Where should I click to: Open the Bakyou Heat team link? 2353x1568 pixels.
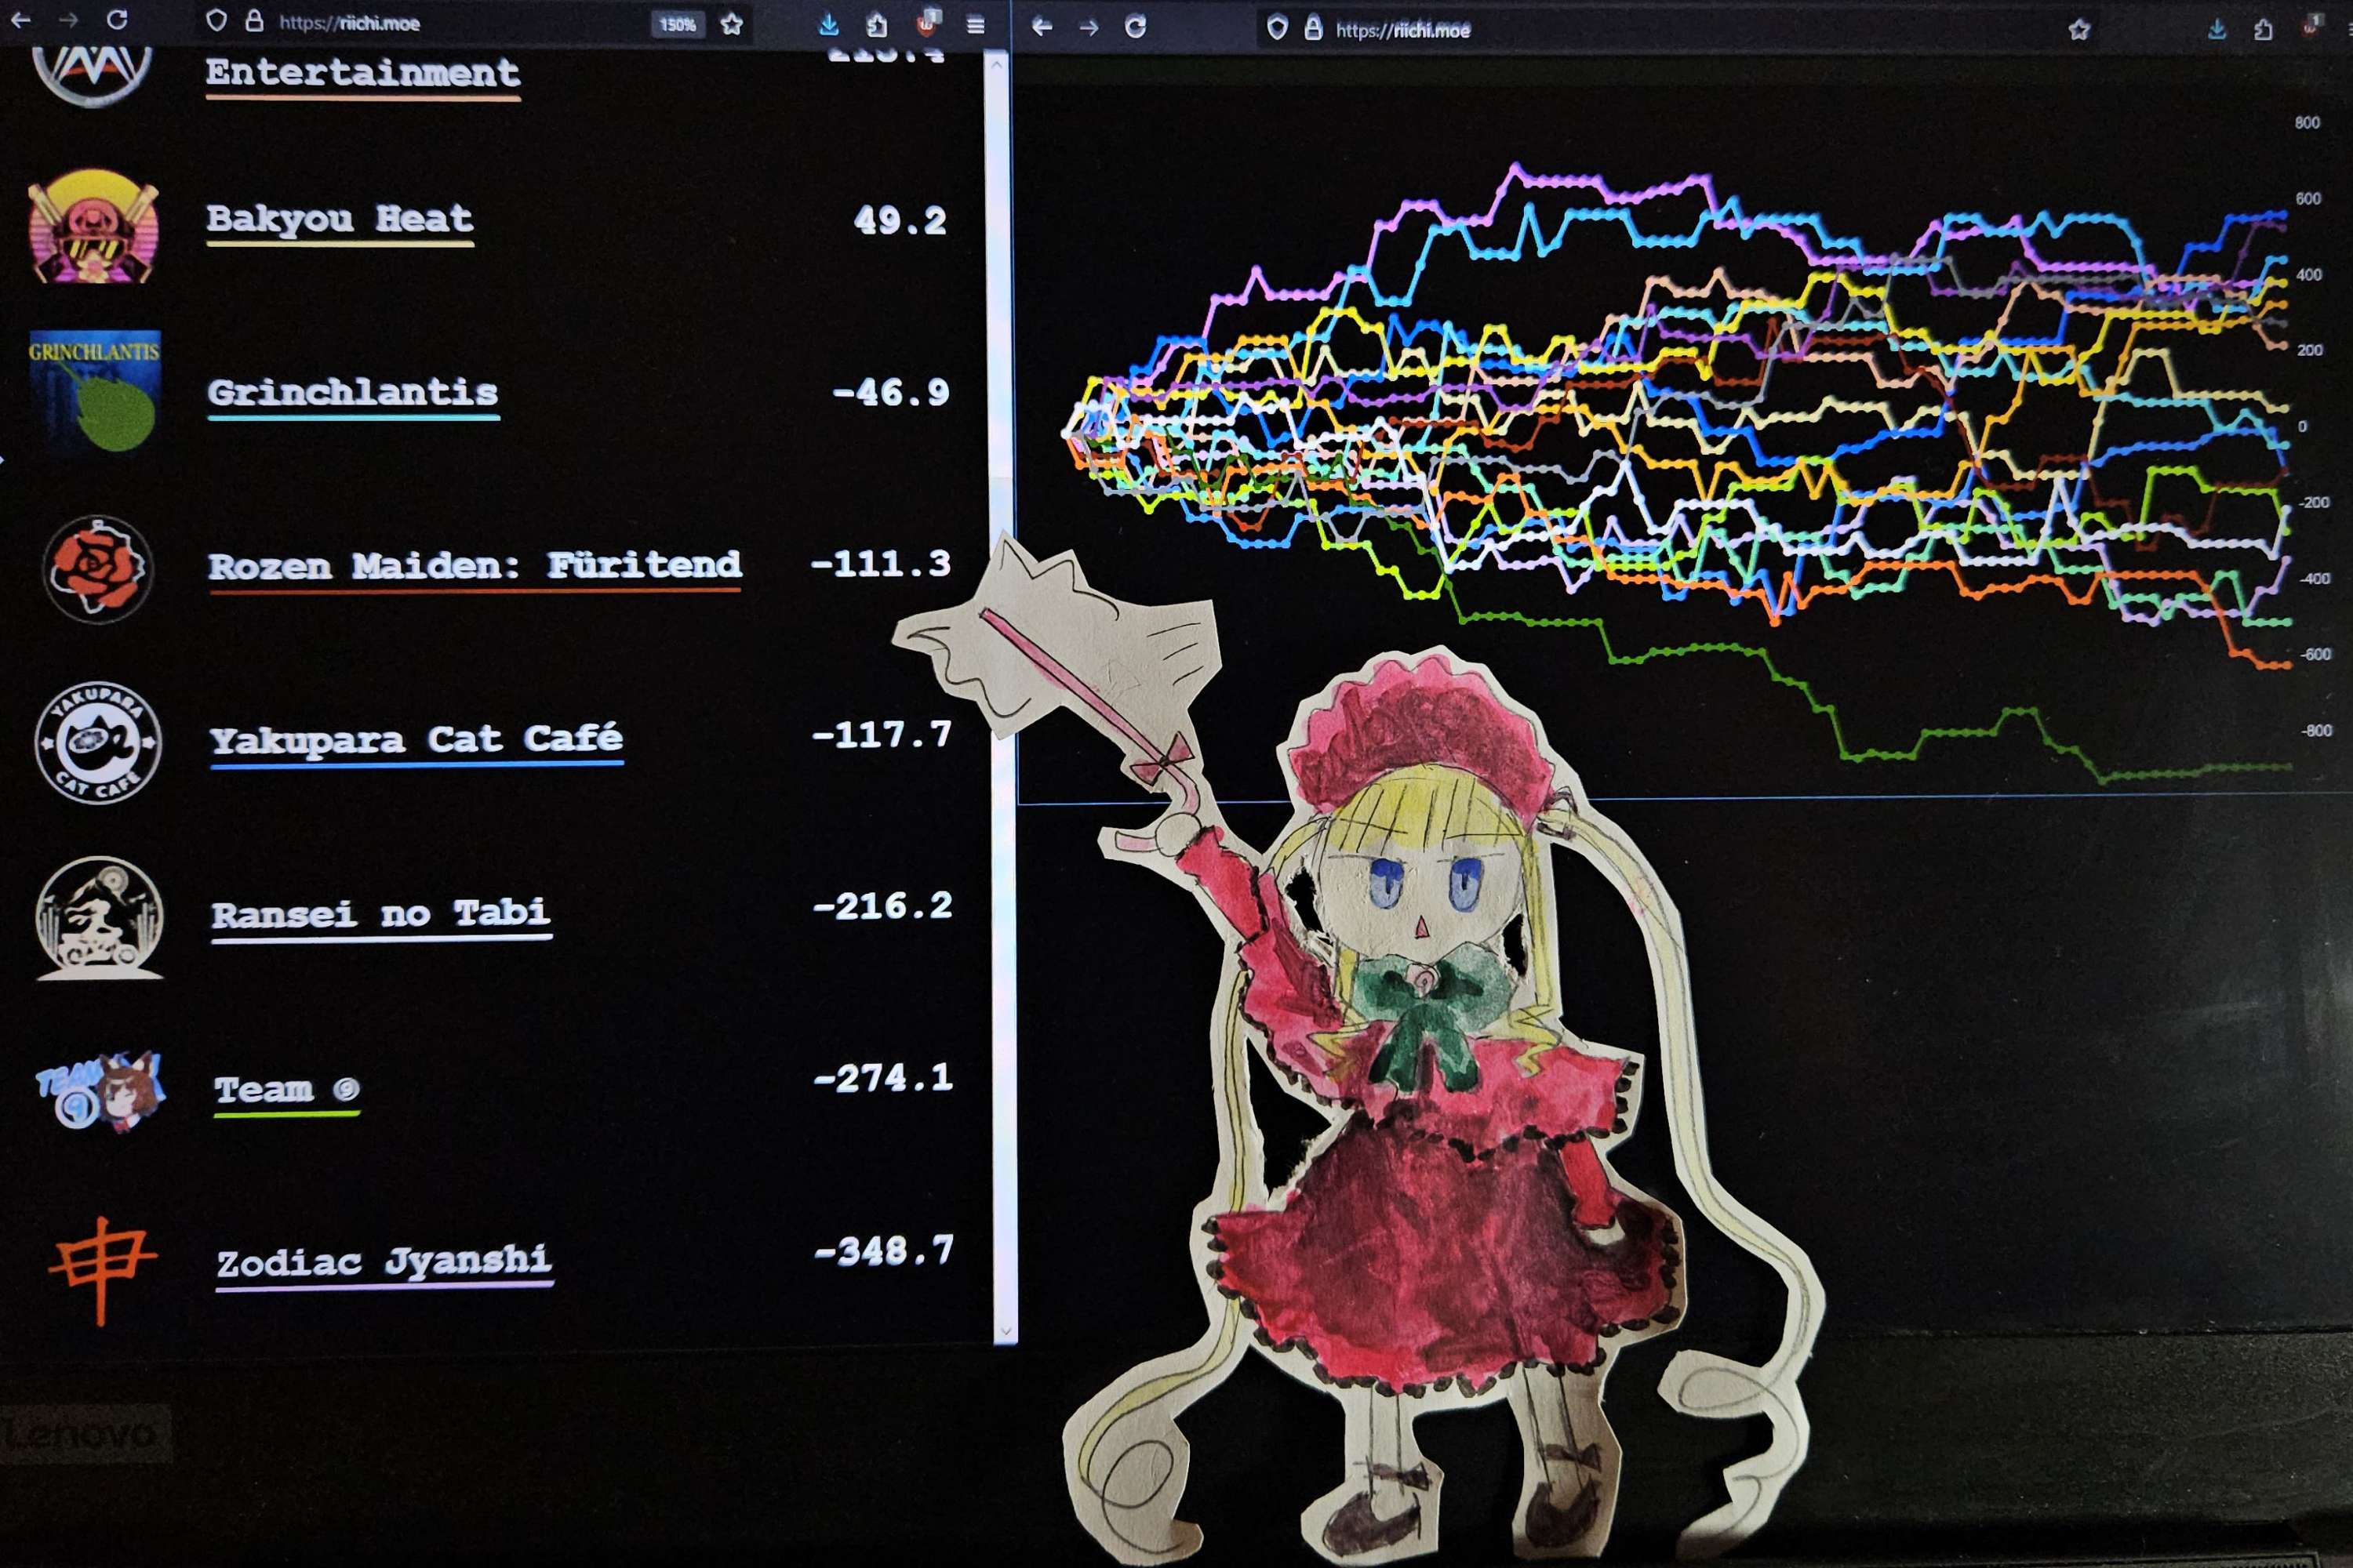click(339, 220)
